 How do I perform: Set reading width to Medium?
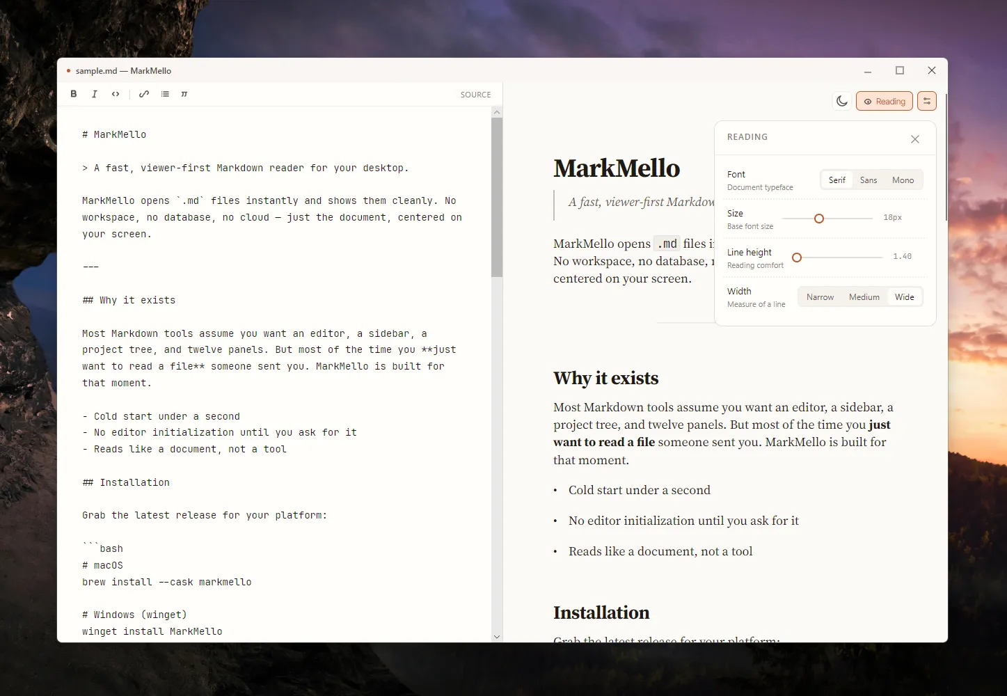point(864,297)
